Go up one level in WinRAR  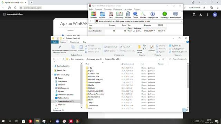[91, 21]
